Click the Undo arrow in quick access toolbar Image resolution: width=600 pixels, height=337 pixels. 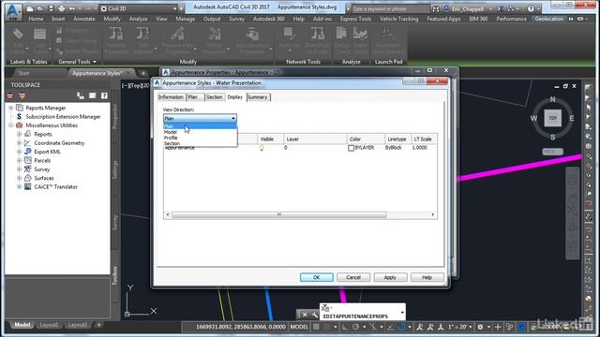pyautogui.click(x=72, y=8)
